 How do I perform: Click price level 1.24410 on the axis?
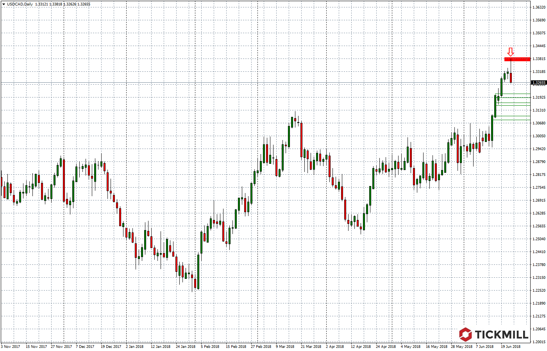click(x=539, y=252)
